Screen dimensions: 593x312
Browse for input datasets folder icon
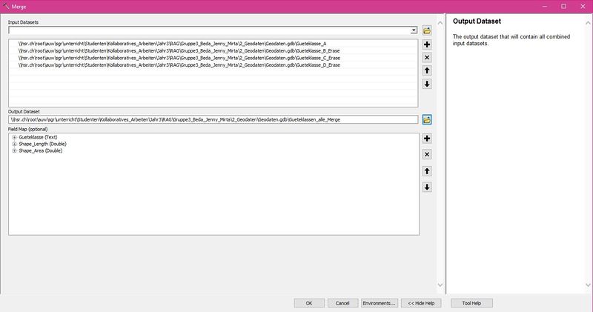pos(427,30)
